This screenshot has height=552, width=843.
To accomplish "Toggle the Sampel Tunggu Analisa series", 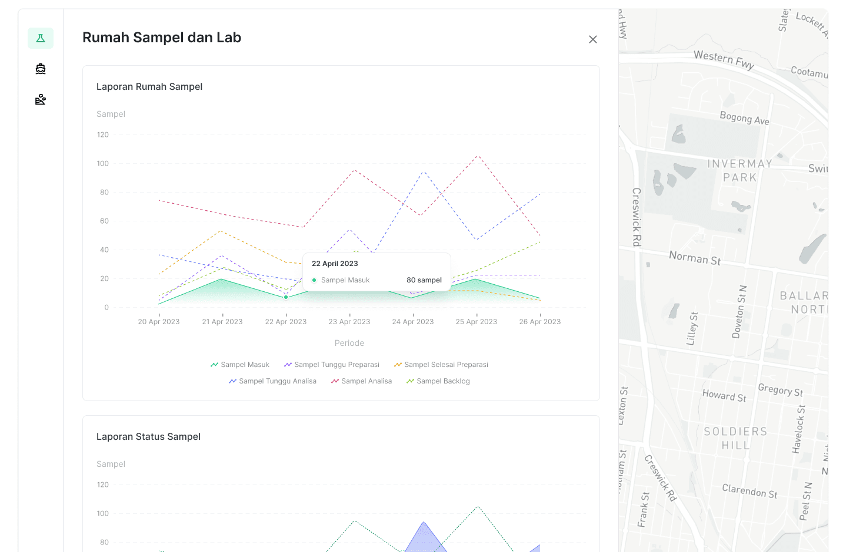I will [271, 381].
